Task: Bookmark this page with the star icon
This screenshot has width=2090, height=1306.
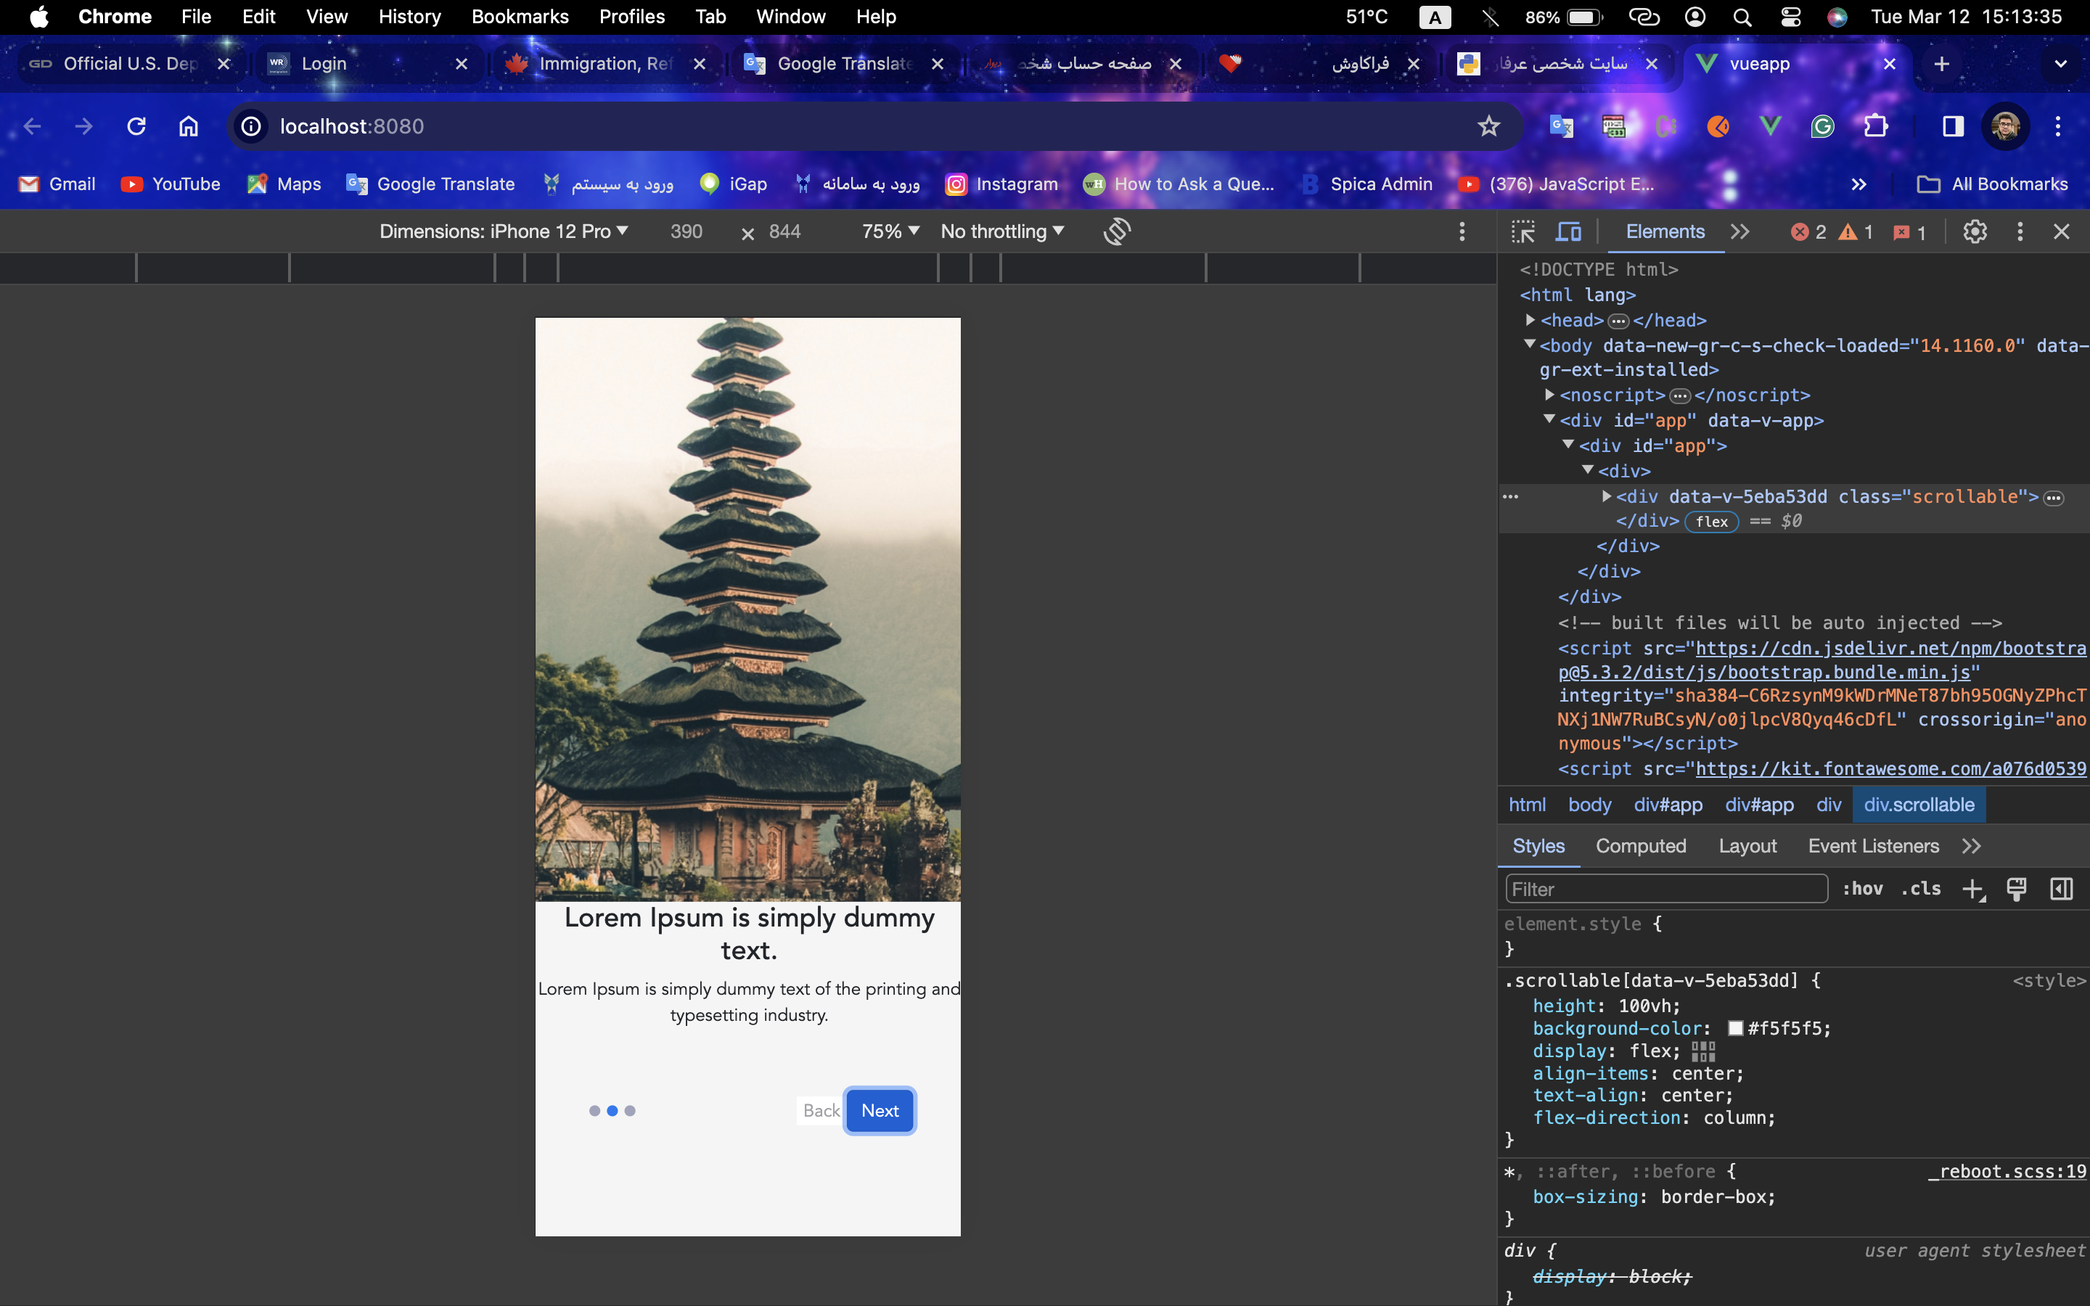Action: [1488, 126]
